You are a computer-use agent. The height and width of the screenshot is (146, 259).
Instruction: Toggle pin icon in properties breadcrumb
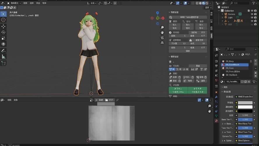[x=256, y=55]
